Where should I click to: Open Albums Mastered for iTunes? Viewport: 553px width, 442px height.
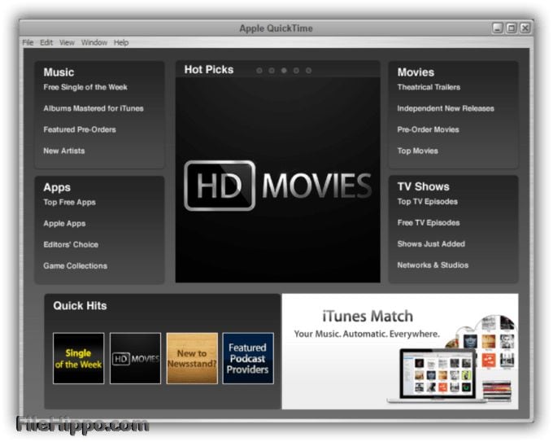94,108
